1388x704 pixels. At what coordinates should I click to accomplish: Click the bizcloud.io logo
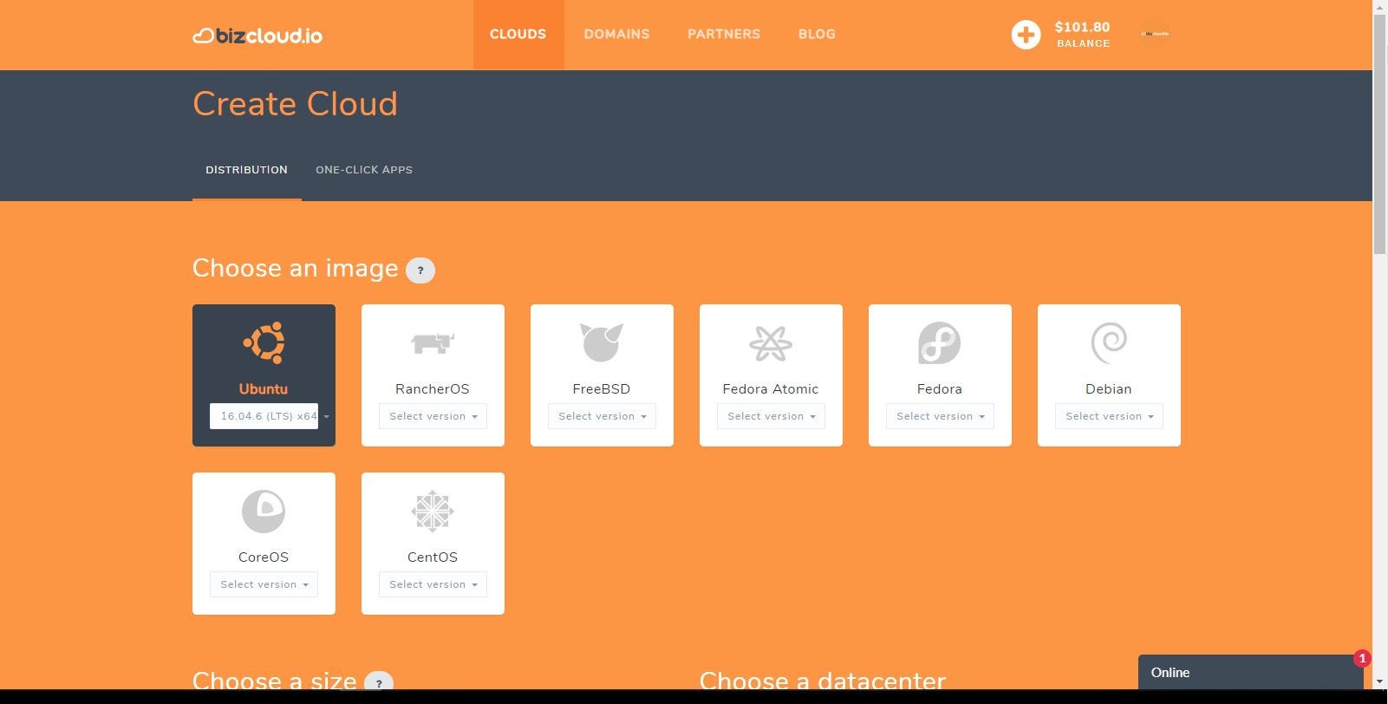257,36
